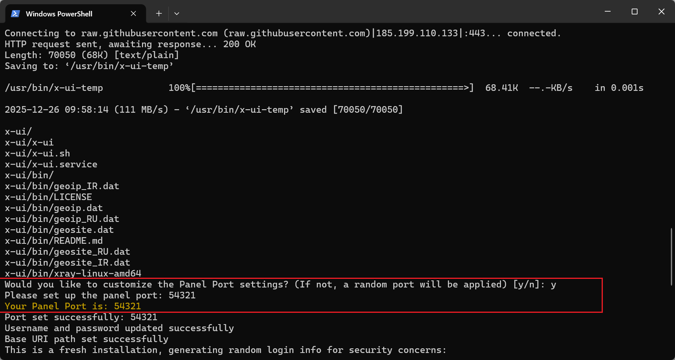Click the yellow 'Your Panel Port is' text
Viewport: 675px width, 360px height.
click(73, 306)
